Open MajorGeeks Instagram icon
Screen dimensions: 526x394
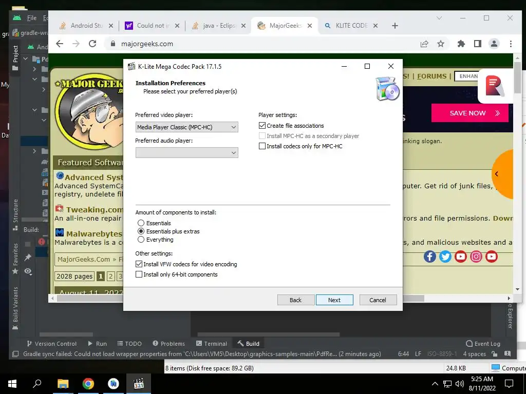[x=476, y=257]
